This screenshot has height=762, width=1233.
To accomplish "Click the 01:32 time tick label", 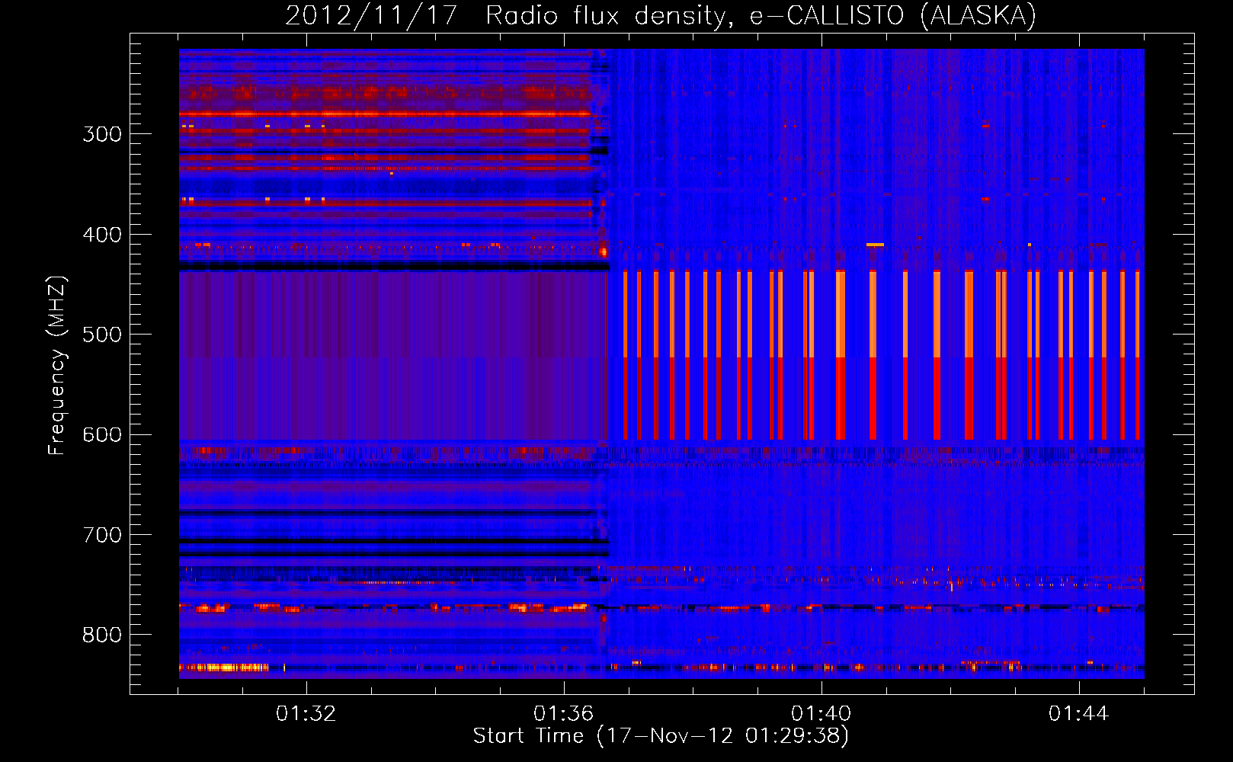I will pyautogui.click(x=306, y=714).
